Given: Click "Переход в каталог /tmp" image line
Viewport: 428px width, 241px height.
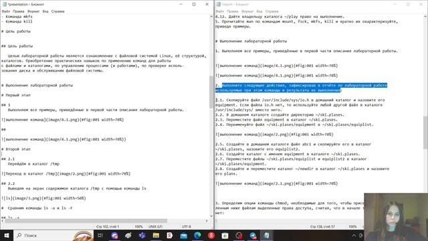Looking at the screenshot, I should pos(66,174).
